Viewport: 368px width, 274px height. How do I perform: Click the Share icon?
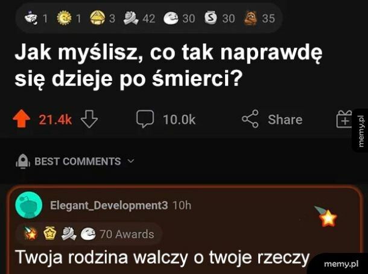(x=250, y=119)
